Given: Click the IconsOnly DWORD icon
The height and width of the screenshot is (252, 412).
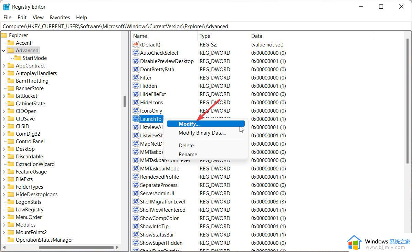Looking at the screenshot, I should [136, 111].
